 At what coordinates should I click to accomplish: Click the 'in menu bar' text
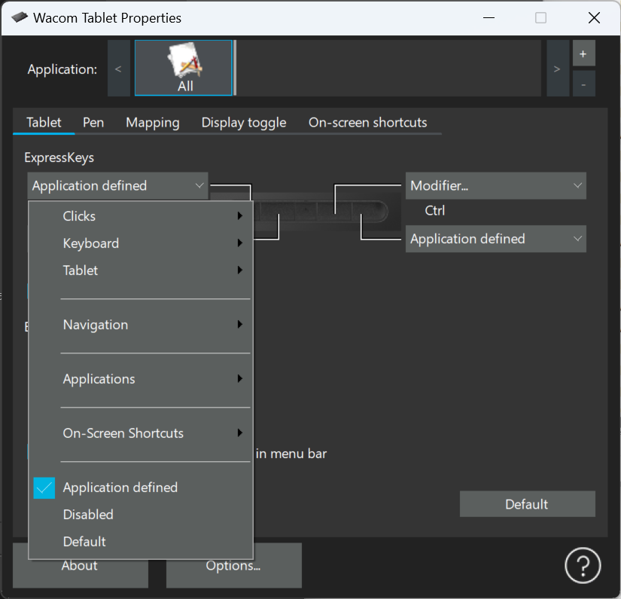coord(291,454)
